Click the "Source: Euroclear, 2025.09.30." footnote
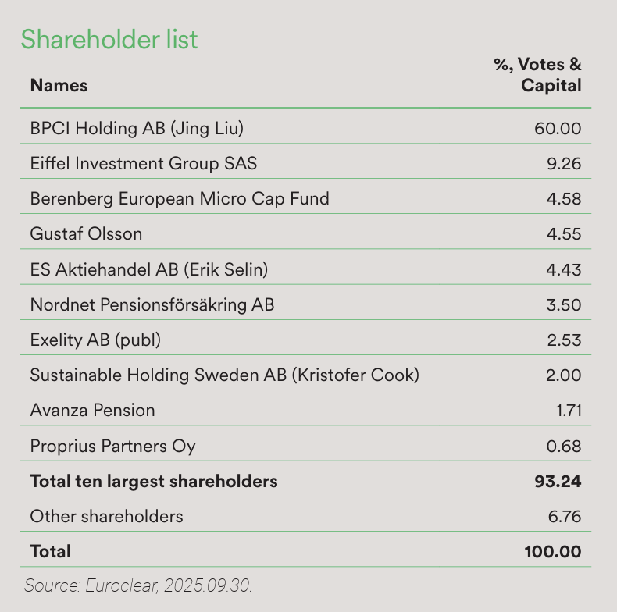The width and height of the screenshot is (617, 612). click(138, 584)
